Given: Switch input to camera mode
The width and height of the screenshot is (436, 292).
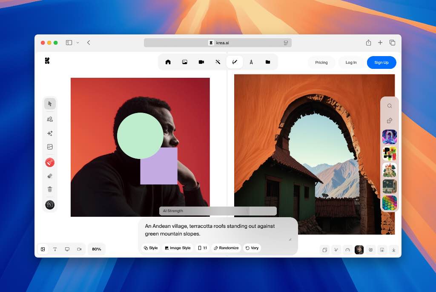Looking at the screenshot, I should [79, 249].
